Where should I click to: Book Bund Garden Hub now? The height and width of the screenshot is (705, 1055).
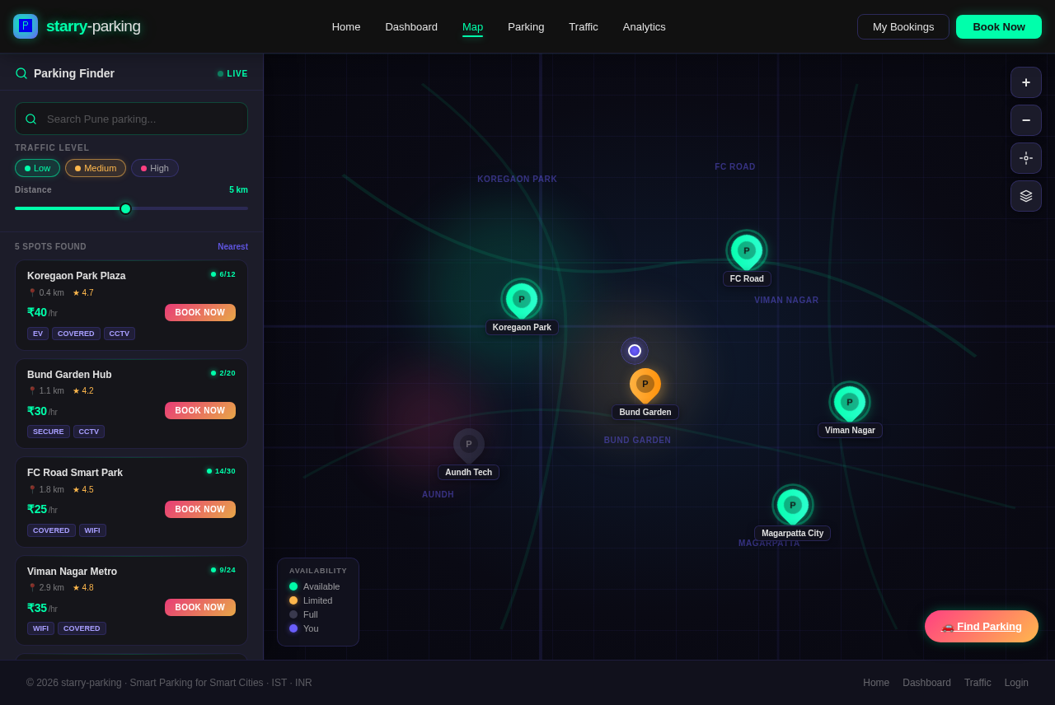200,411
